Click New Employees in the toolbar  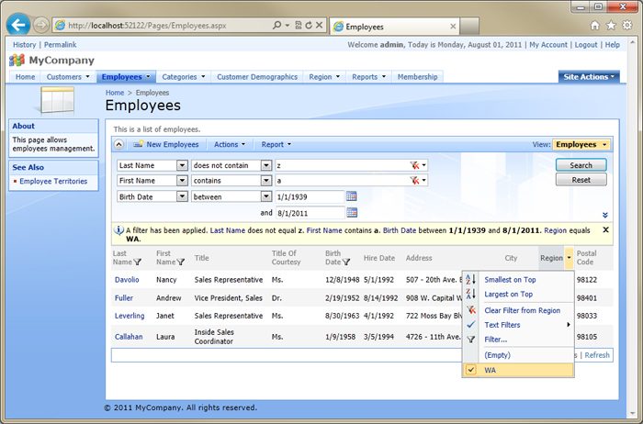point(165,145)
